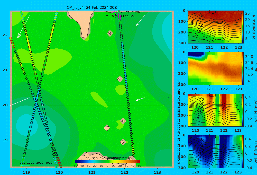Click the 'adj. sea level anomaly (cm)' label

pos(107,158)
